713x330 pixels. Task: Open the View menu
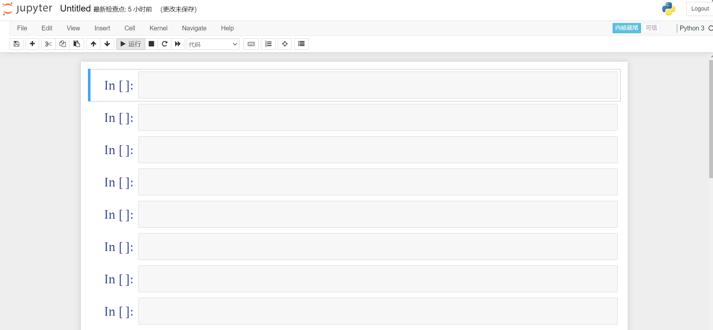click(73, 28)
